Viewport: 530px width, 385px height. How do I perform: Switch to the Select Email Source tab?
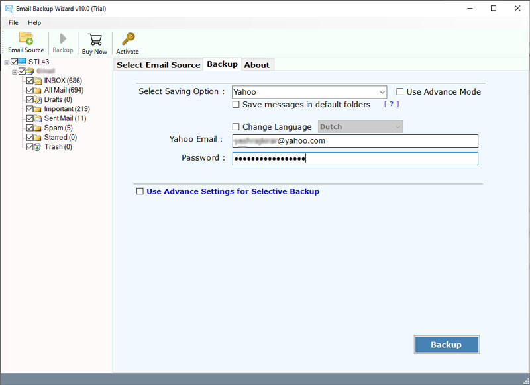point(158,65)
